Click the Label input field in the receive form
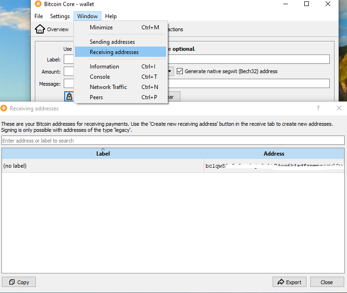 pos(197,59)
